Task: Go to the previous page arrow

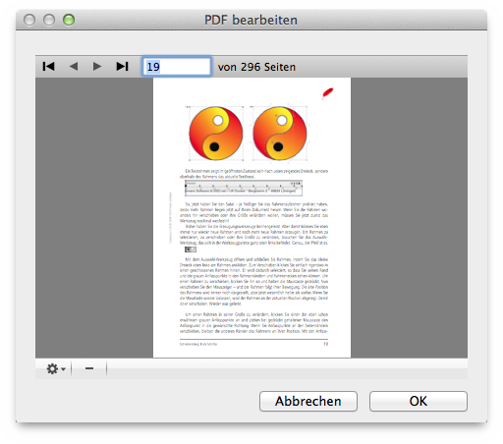Action: 74,67
